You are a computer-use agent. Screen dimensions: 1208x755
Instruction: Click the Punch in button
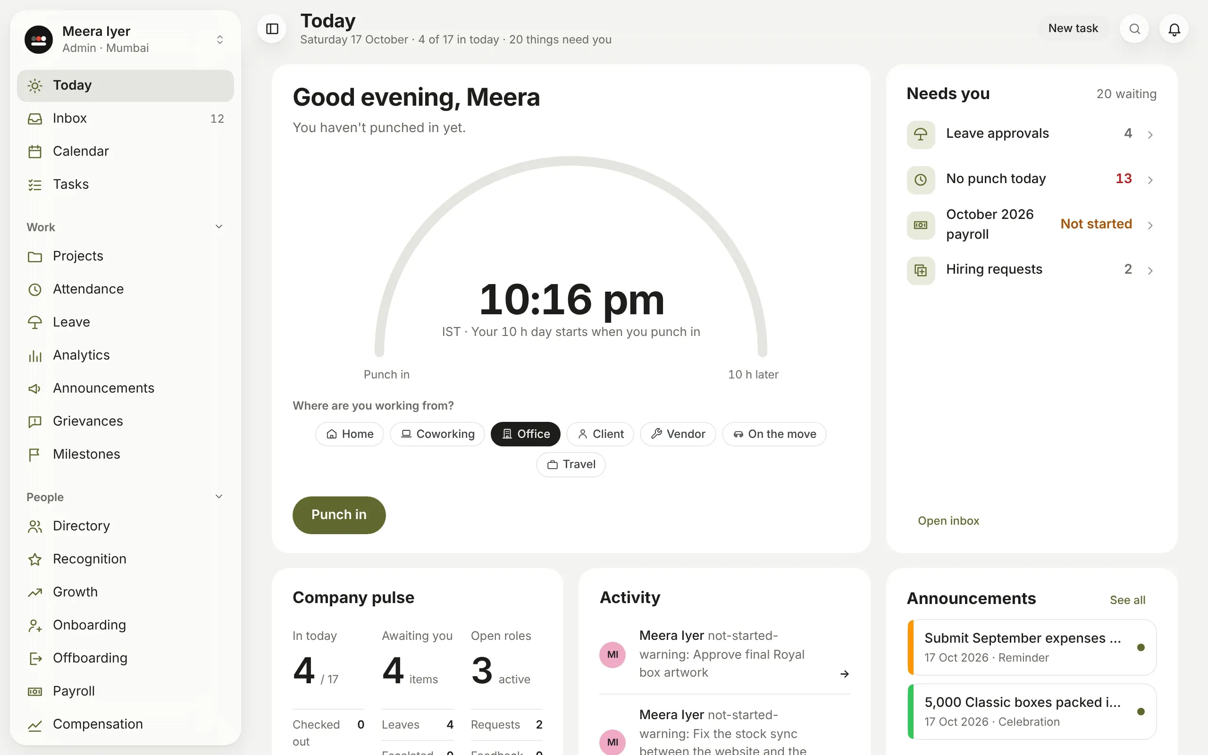click(x=339, y=515)
